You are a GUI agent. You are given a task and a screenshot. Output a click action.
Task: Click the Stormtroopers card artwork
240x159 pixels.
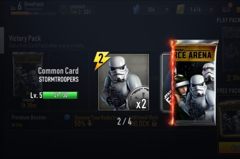pyautogui.click(x=124, y=82)
